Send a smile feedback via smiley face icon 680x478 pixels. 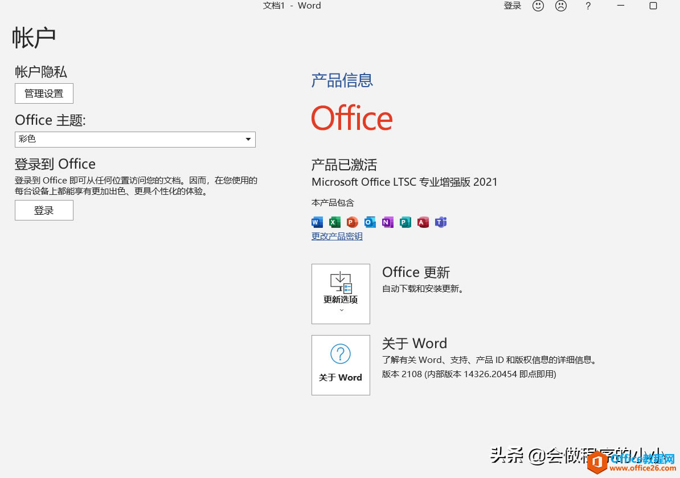538,6
